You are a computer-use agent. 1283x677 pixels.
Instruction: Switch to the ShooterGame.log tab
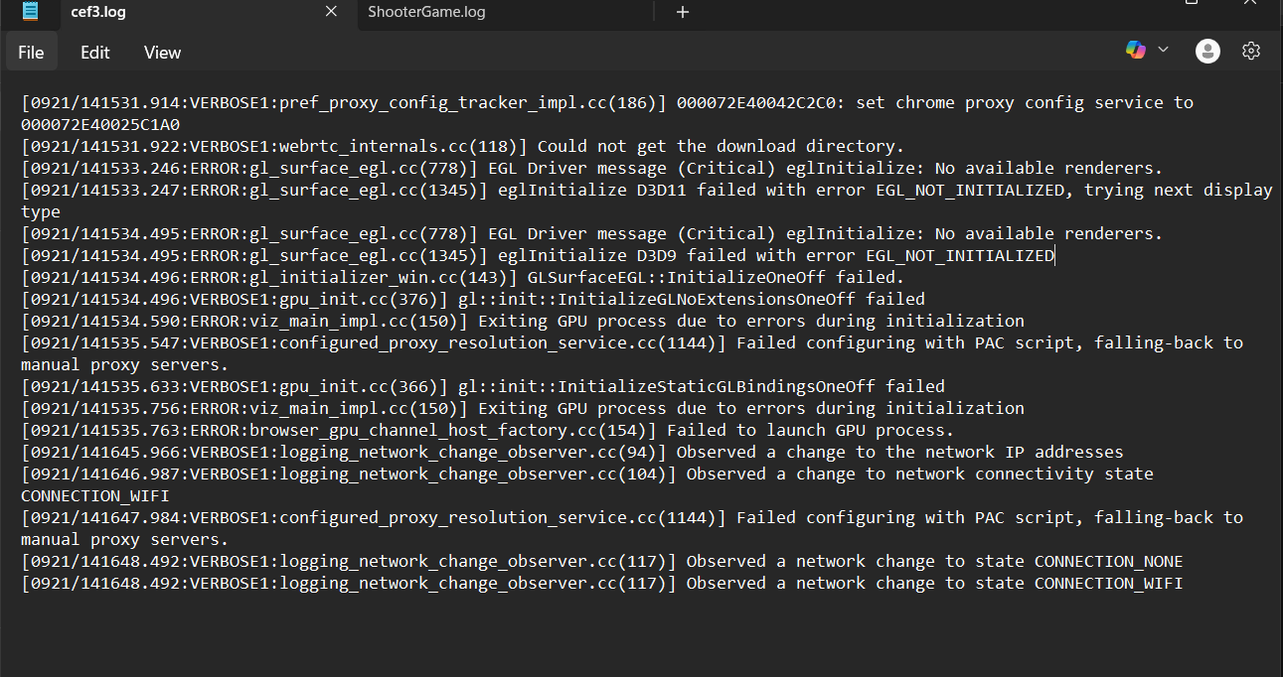426,12
